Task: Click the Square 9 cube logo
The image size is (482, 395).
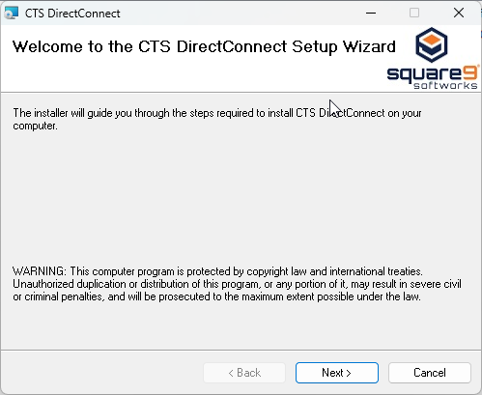Action: pos(432,44)
